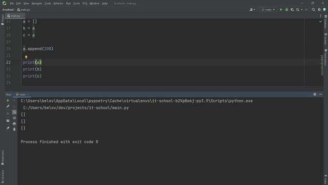Screen dimensions: 328x185
Task: Click the stop square in Run panel
Action: 8,114
